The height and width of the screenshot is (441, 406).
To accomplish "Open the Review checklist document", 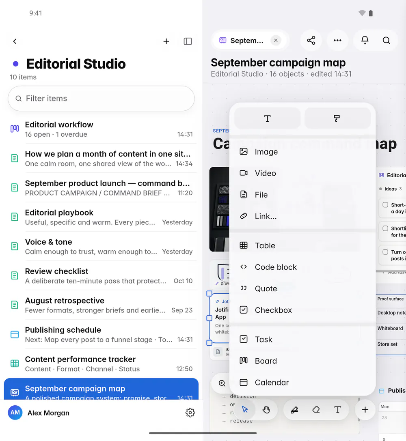I will (101, 276).
